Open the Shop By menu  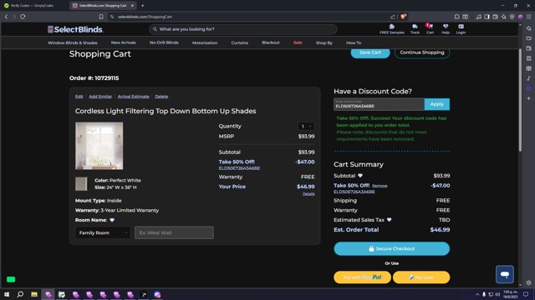pos(324,42)
